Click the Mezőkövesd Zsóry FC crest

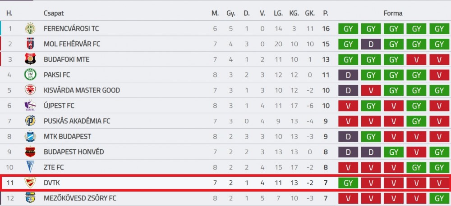[30, 198]
